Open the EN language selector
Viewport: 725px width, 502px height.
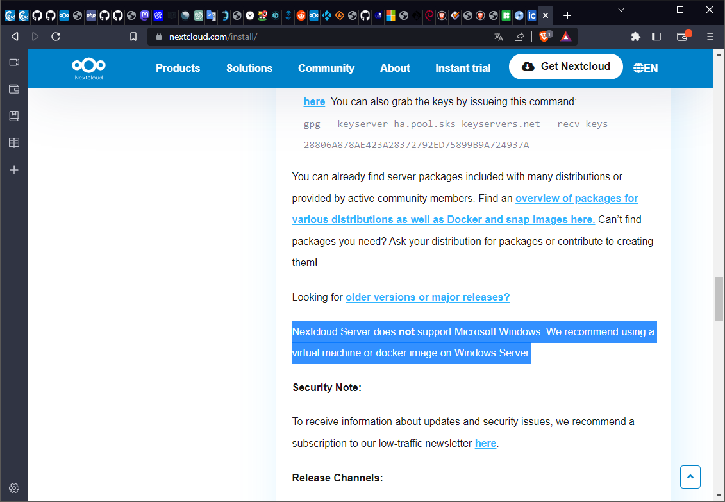pos(646,68)
